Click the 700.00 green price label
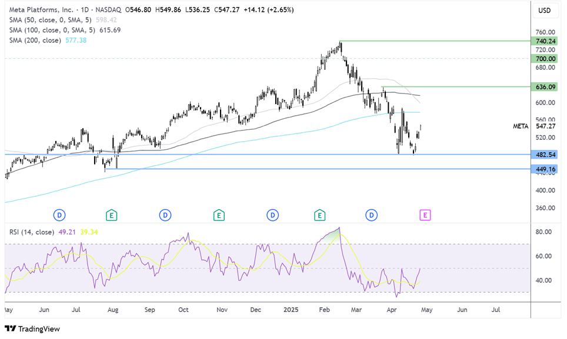 (544, 59)
